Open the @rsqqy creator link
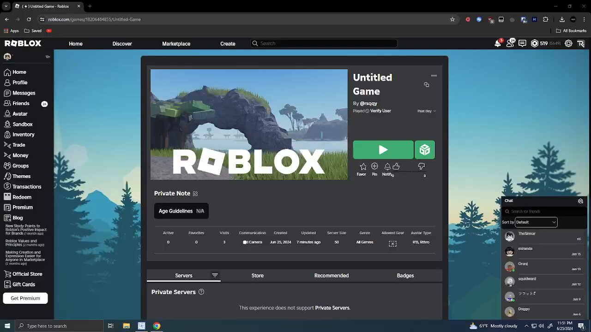The image size is (591, 332). point(368,104)
